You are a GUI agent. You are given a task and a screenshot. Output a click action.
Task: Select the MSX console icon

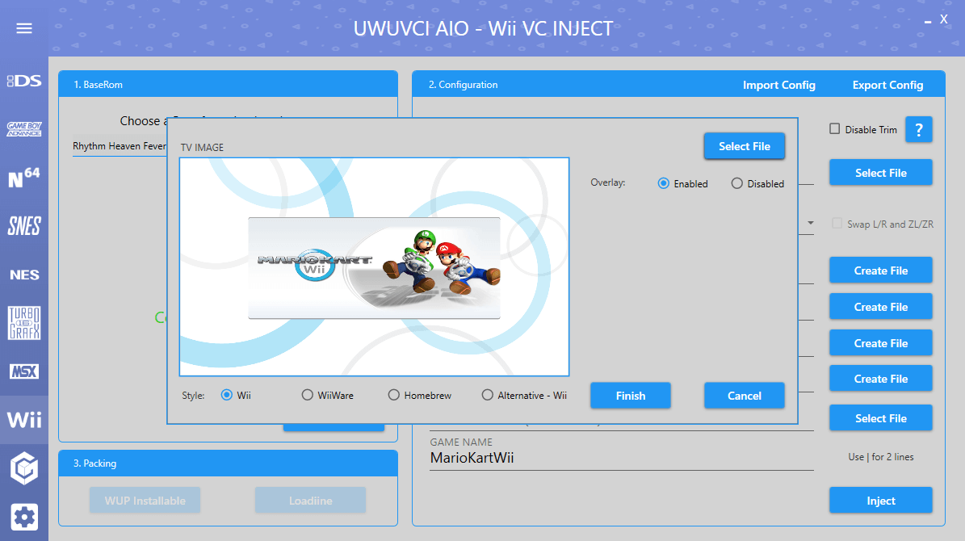coord(24,371)
